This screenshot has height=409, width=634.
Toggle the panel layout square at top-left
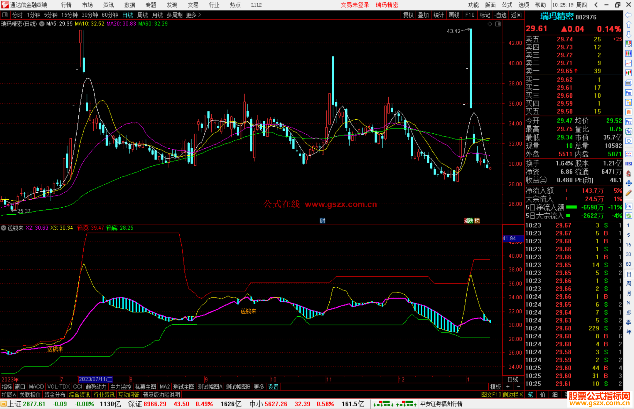pyautogui.click(x=5, y=15)
